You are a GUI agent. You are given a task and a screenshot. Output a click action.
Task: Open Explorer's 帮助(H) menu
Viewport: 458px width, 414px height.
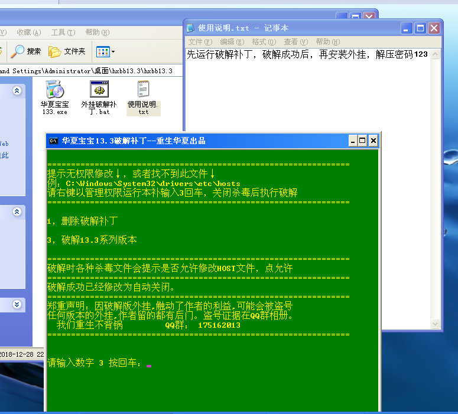click(x=98, y=32)
